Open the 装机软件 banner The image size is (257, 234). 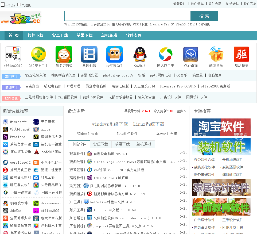point(221,147)
